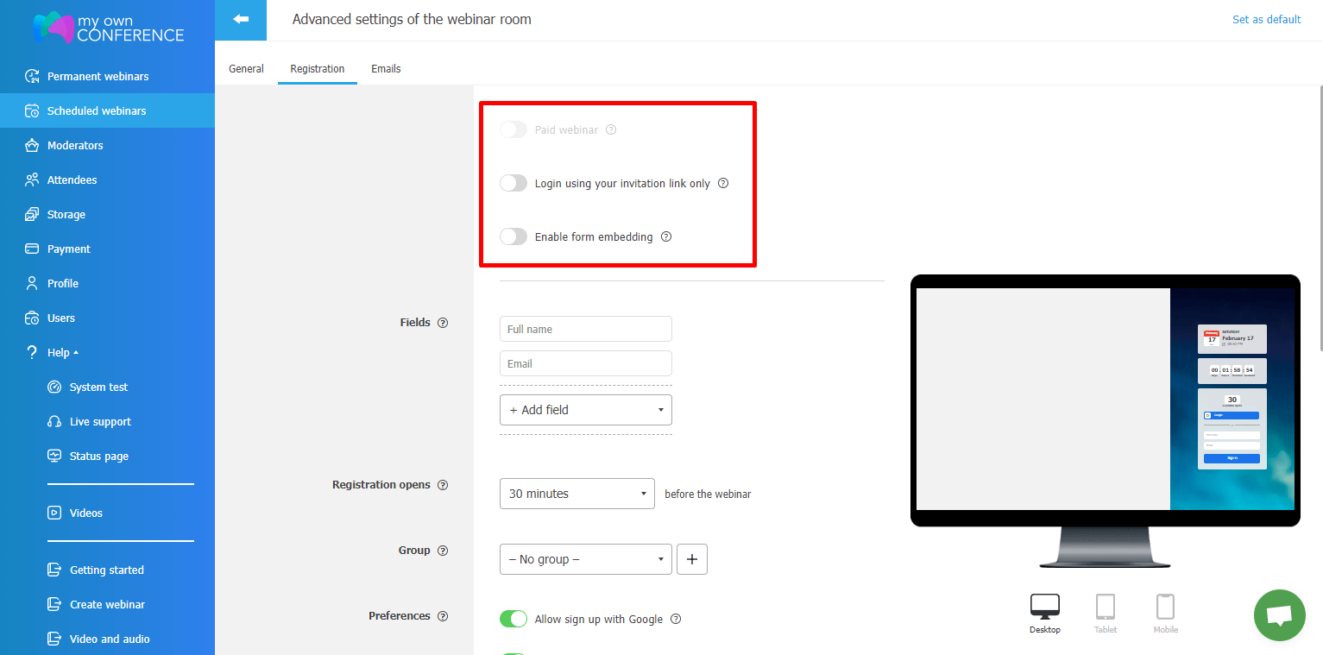Click the back arrow button
This screenshot has height=655, width=1323.
click(241, 20)
